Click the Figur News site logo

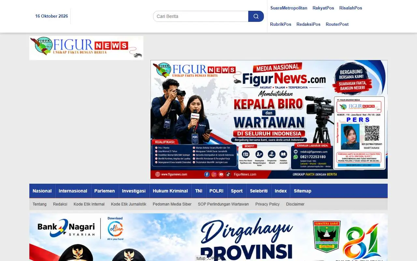pos(86,48)
